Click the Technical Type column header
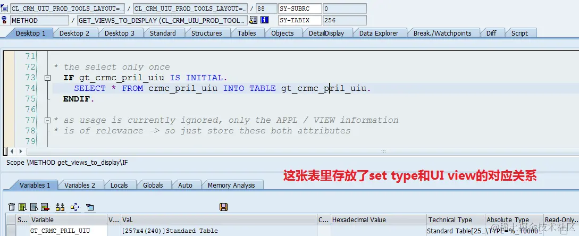Image resolution: width=579 pixels, height=236 pixels. (x=455, y=220)
